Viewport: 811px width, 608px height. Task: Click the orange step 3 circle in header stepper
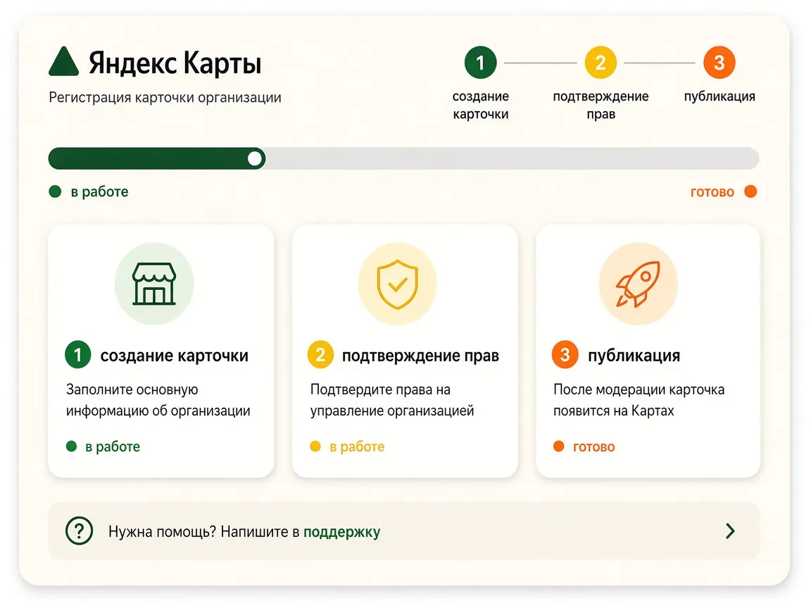[719, 63]
